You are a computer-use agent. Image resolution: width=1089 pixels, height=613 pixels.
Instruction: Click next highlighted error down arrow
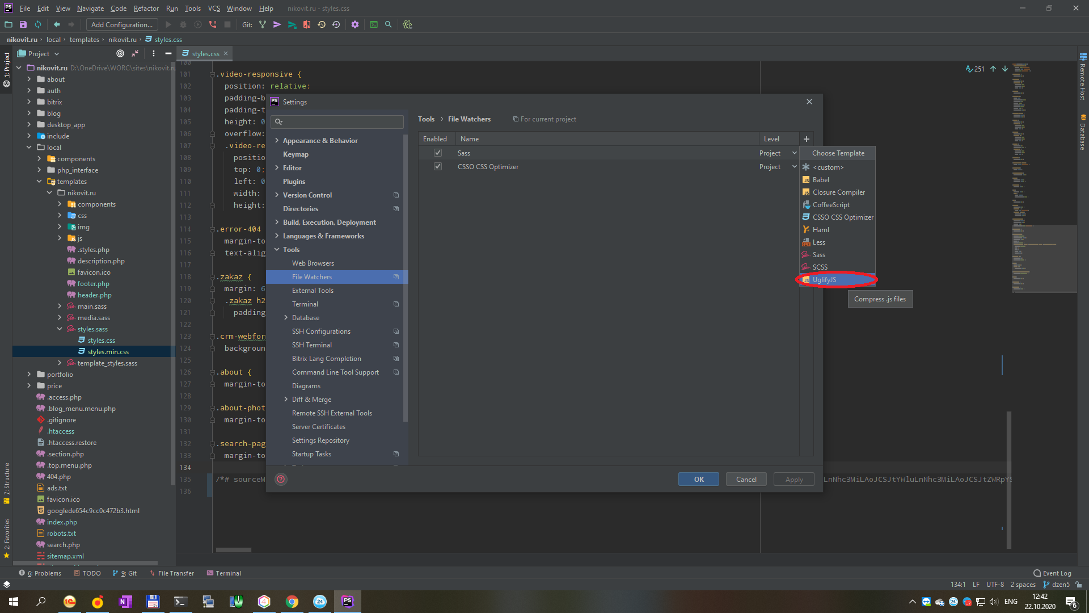1005,69
